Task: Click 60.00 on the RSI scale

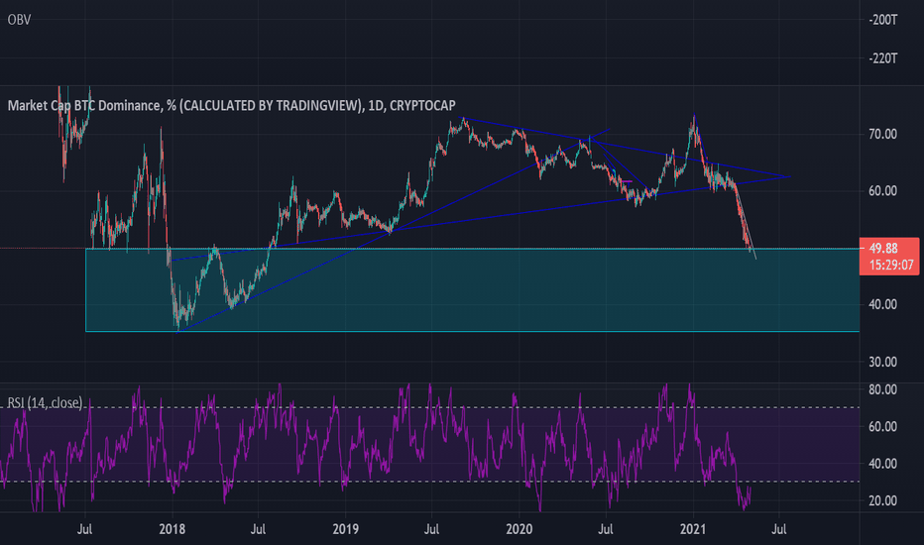Action: tap(882, 426)
